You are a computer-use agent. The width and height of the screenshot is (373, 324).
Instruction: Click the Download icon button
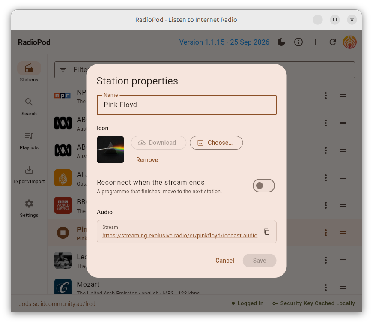(158, 143)
